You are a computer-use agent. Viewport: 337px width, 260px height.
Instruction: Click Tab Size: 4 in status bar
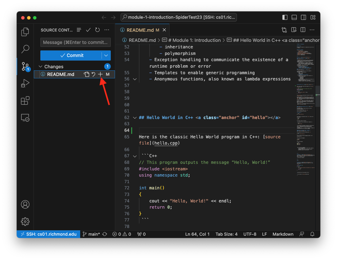point(227,234)
